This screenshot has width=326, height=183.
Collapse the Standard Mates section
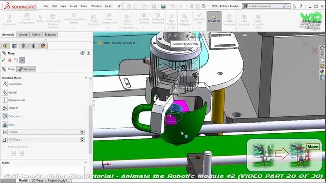[x=86, y=78]
